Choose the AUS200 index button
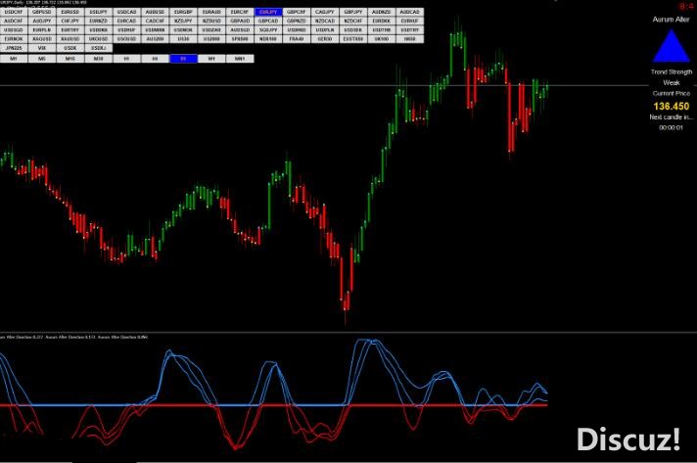This screenshot has height=463, width=697. coord(155,39)
